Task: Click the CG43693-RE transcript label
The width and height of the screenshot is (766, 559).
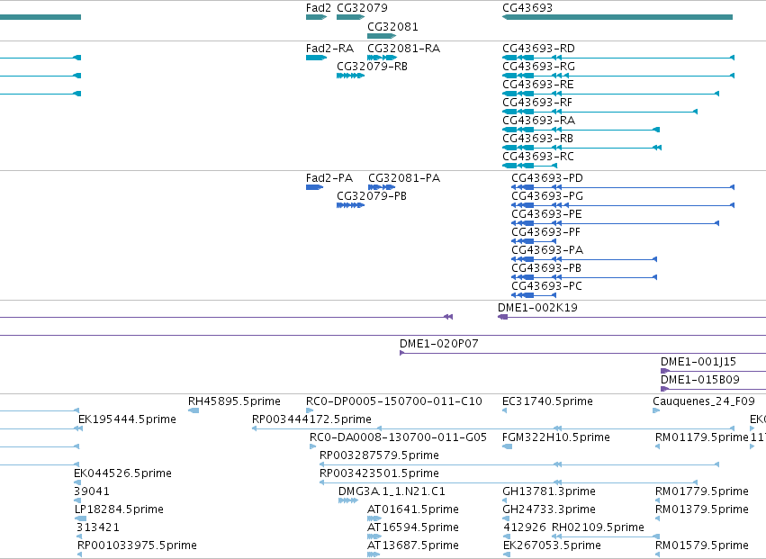Action: (538, 85)
